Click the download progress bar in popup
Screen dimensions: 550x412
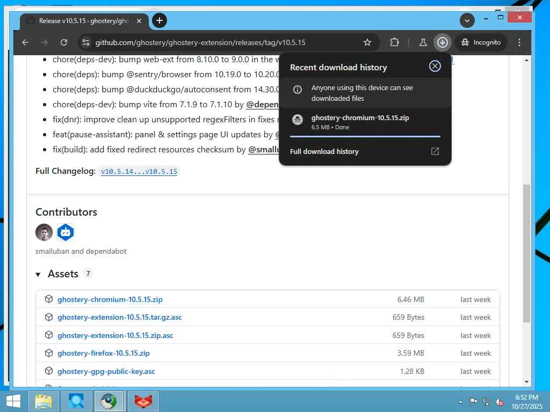point(365,136)
